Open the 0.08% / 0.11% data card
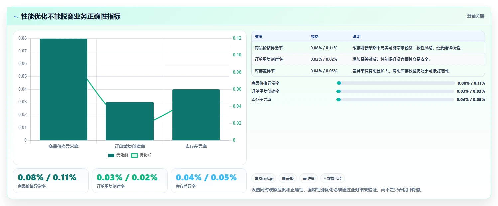This screenshot has height=206, width=498. pos(51,181)
